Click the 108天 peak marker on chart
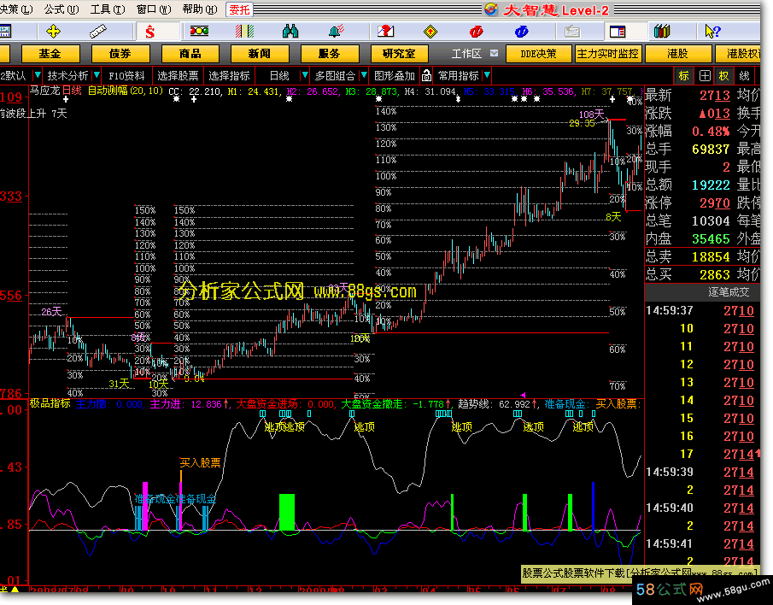 point(591,115)
